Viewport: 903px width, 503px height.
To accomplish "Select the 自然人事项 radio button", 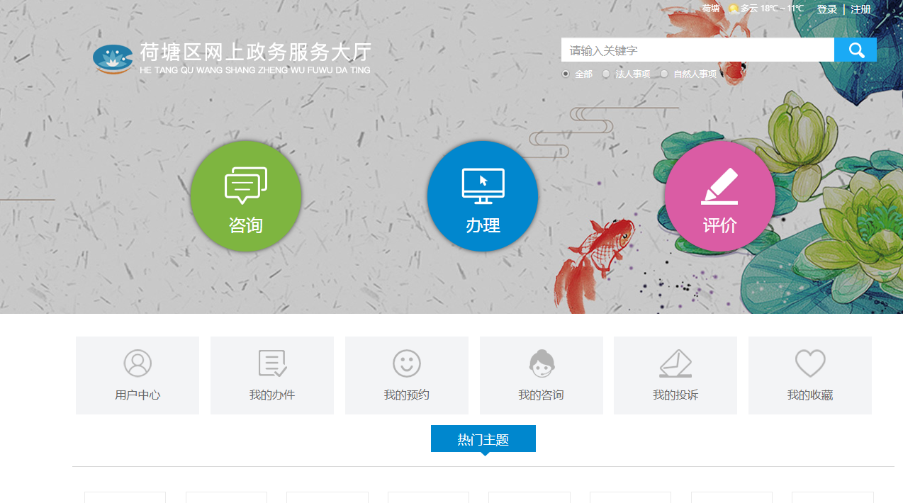I will coord(664,74).
